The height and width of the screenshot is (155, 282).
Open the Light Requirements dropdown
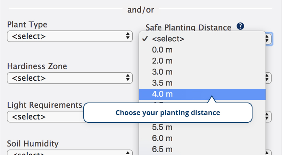coord(45,117)
